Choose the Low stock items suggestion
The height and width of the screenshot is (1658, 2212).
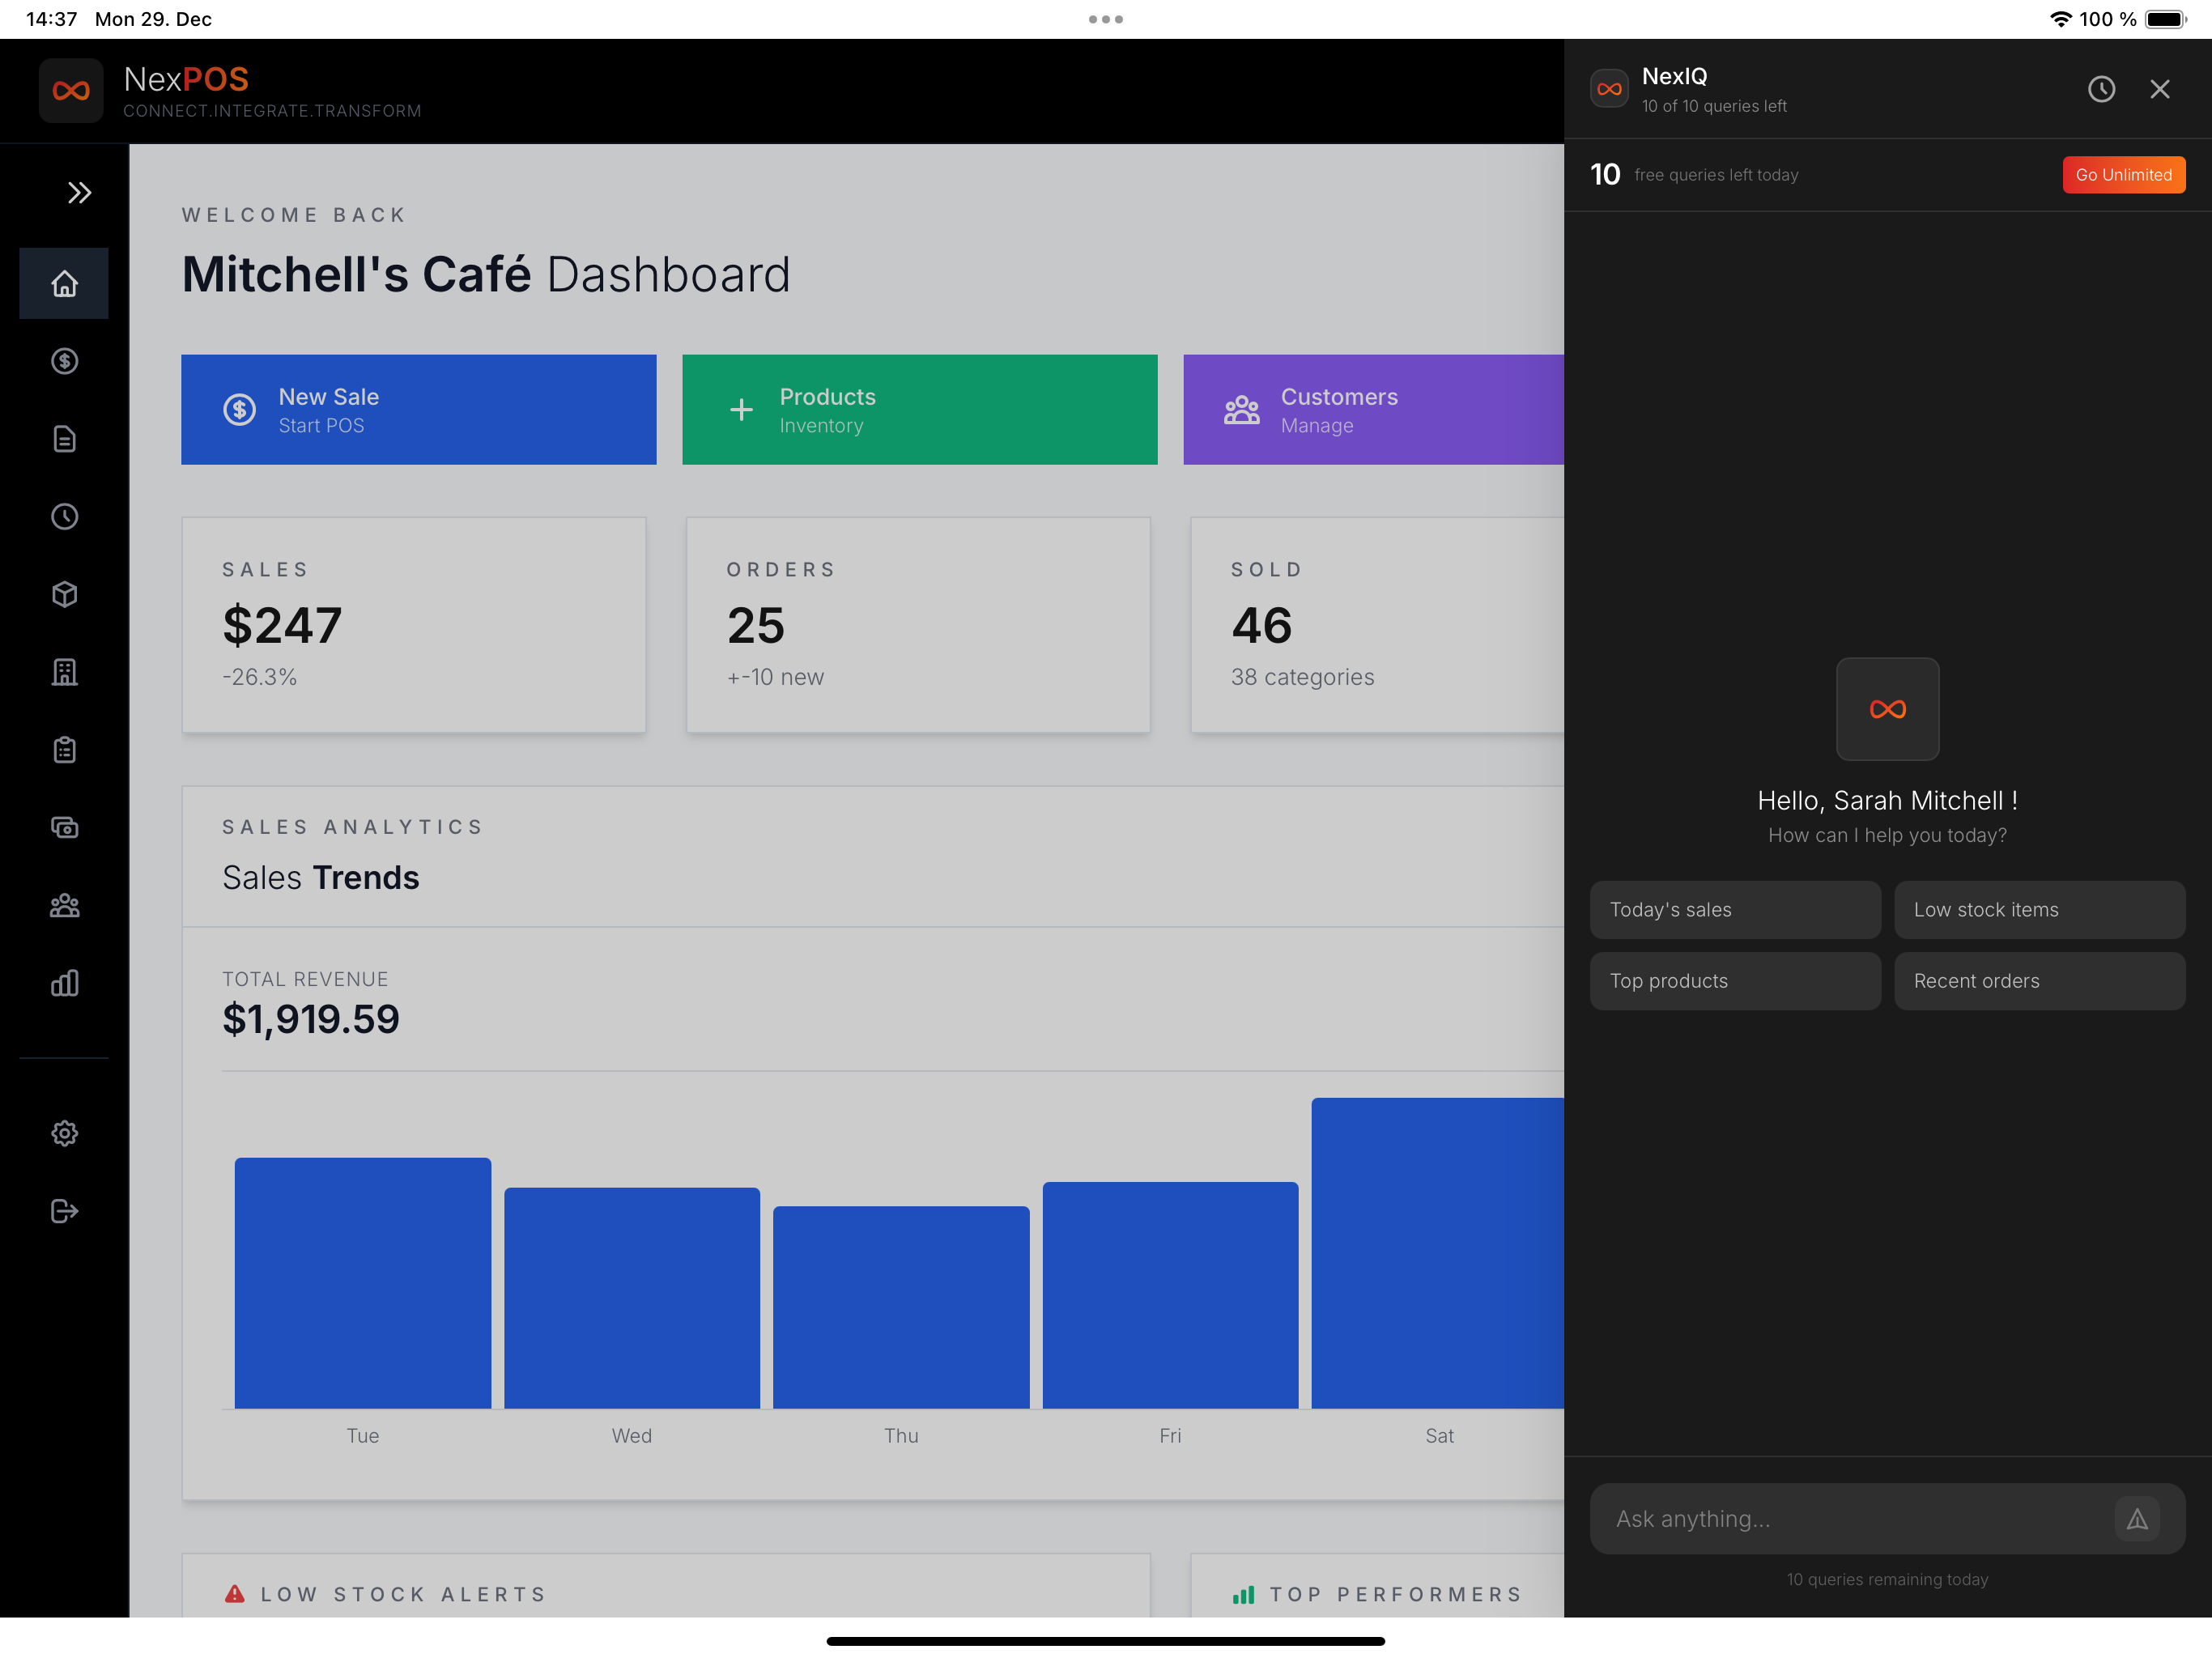(x=2038, y=910)
